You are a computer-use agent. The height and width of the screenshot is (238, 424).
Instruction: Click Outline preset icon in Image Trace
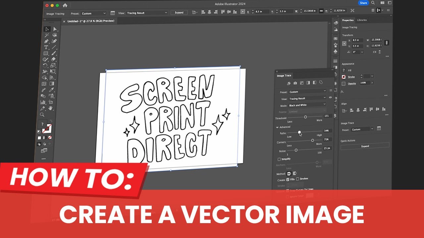point(321,83)
